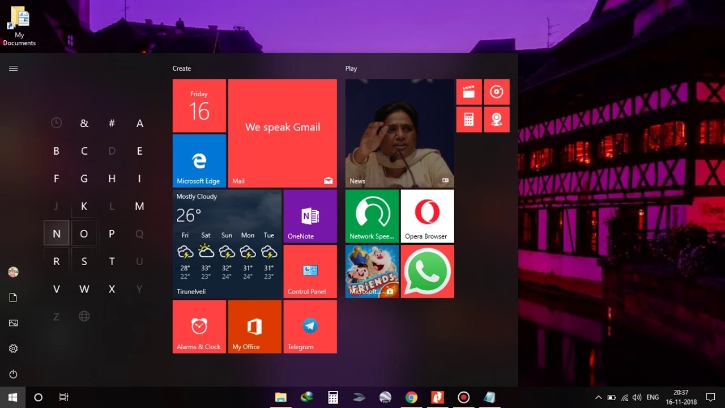Jump to apps starting with A
Viewport: 725px width, 408px height.
[139, 123]
